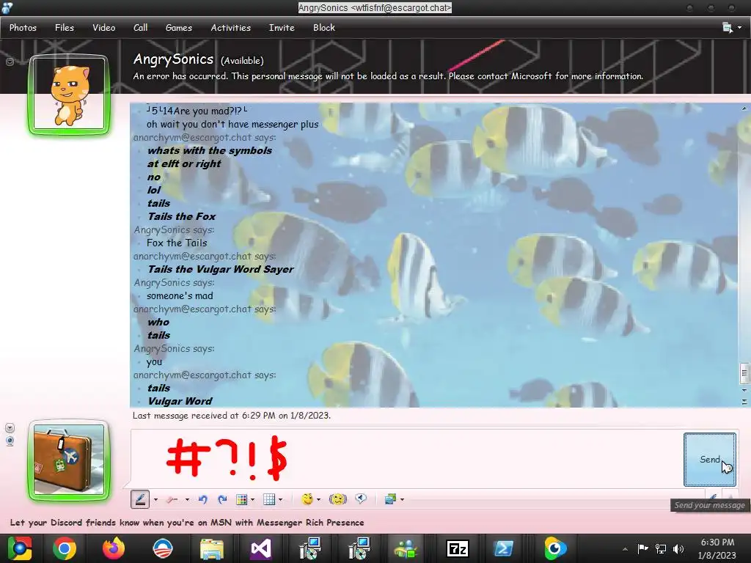Click the scroll up arrow in the chat
Image resolution: width=751 pixels, height=563 pixels.
pos(744,108)
